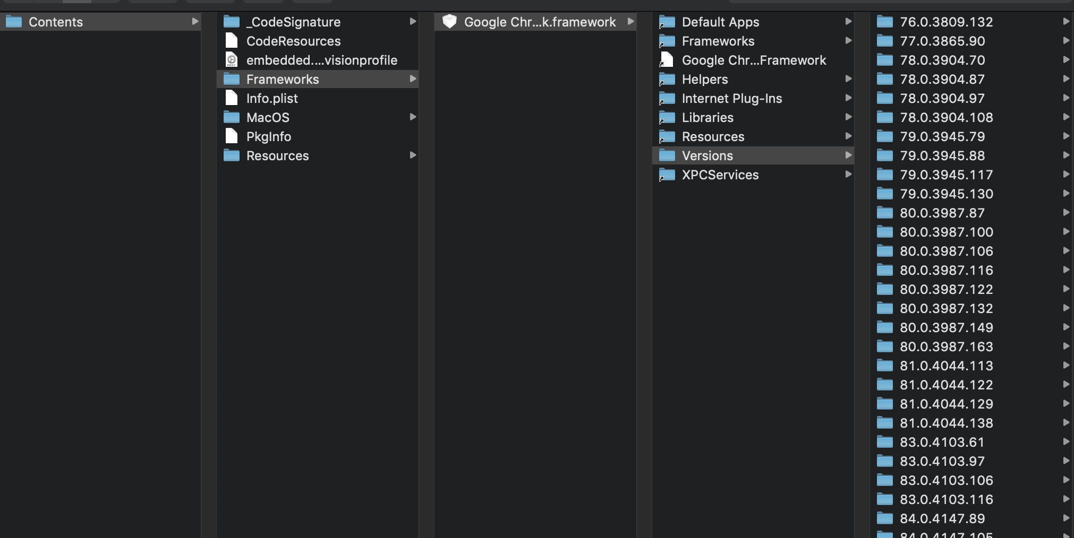Click the Internet Plug-Ins folder icon
Image resolution: width=1074 pixels, height=538 pixels.
point(667,98)
